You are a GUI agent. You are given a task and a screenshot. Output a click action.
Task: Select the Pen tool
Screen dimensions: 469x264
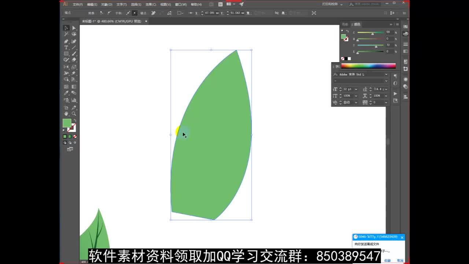pos(66,41)
